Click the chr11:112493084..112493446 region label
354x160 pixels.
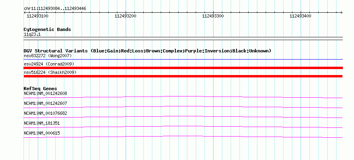tap(55, 9)
